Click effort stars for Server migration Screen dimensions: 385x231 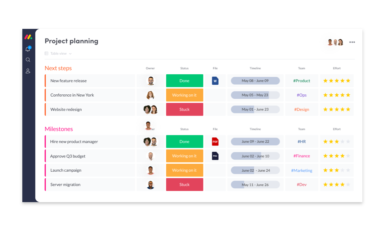point(336,184)
